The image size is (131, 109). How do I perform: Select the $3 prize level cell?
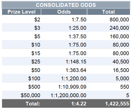(21, 28)
